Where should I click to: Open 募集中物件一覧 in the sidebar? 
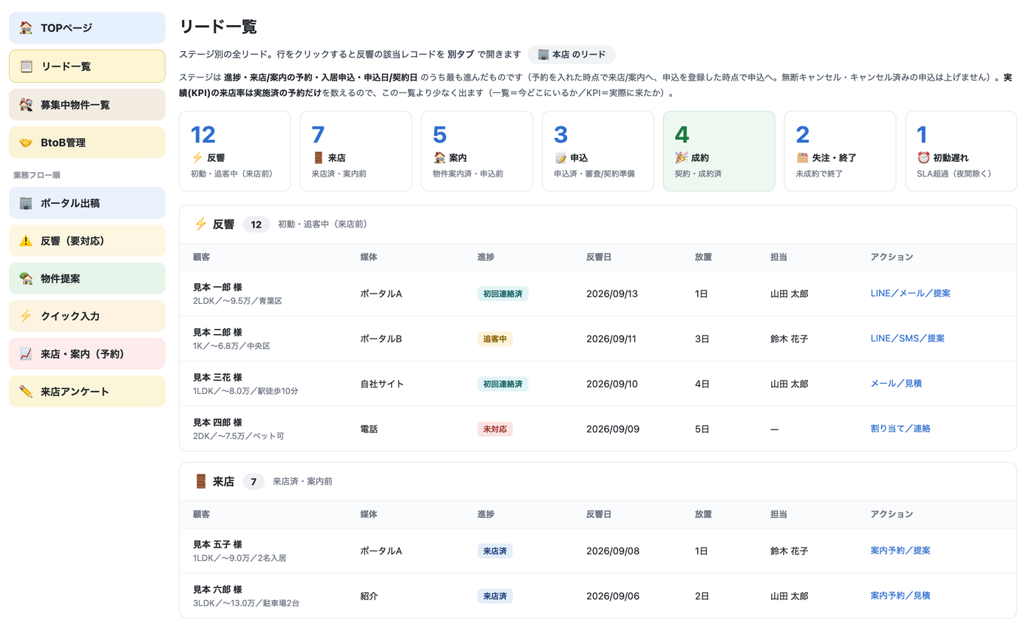87,105
